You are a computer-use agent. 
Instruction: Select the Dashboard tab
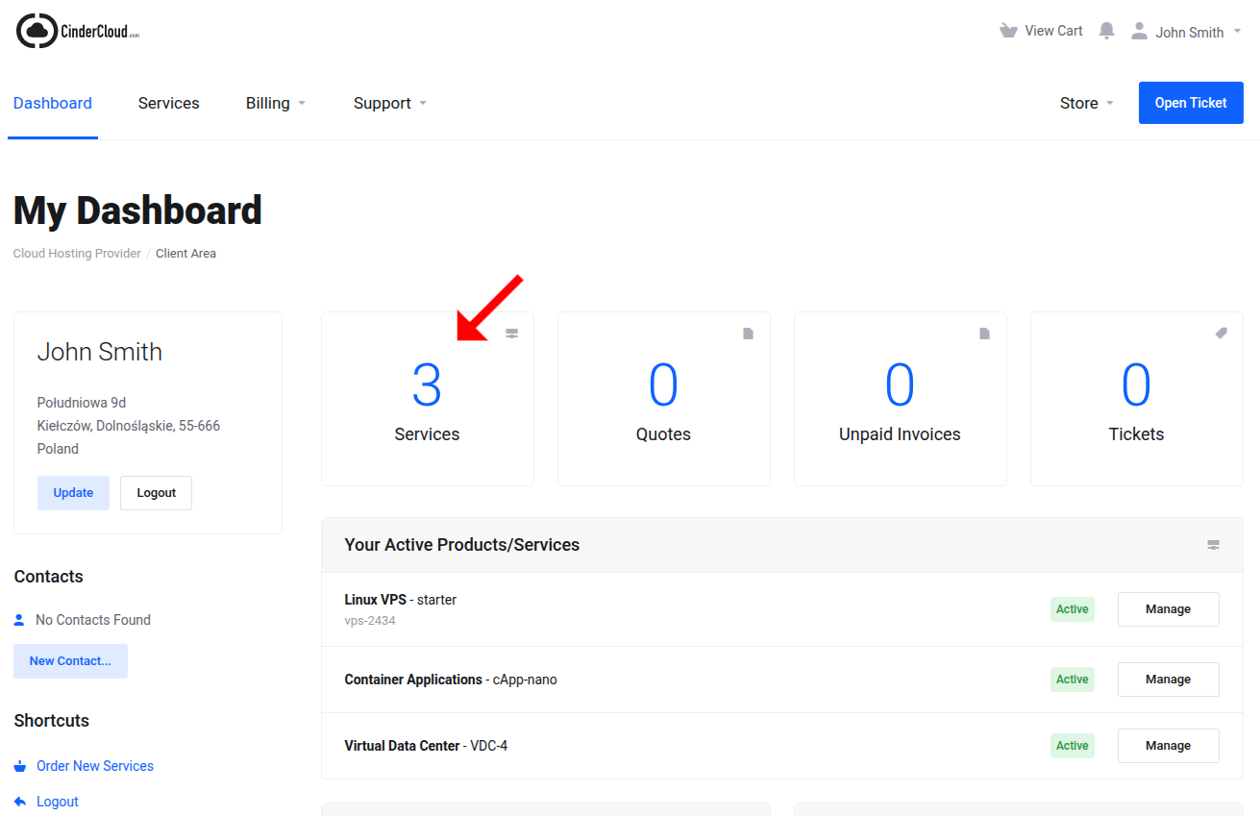click(x=53, y=103)
